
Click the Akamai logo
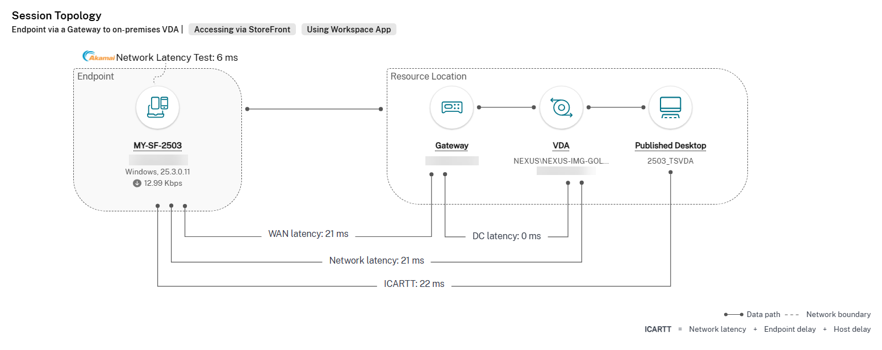click(x=98, y=56)
